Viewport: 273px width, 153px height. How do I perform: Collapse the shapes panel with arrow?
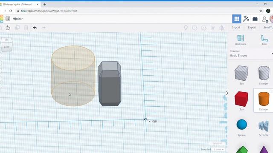coord(227,93)
